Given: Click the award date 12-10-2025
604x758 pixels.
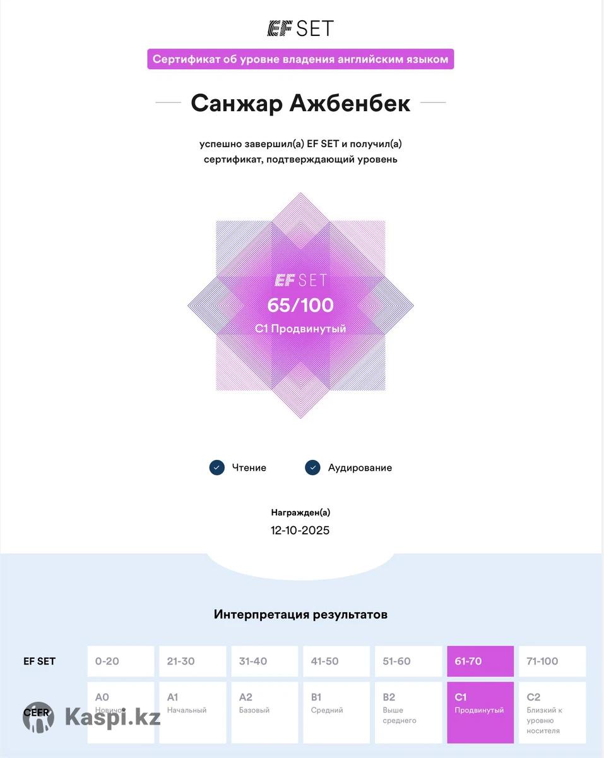Looking at the screenshot, I should [x=300, y=530].
